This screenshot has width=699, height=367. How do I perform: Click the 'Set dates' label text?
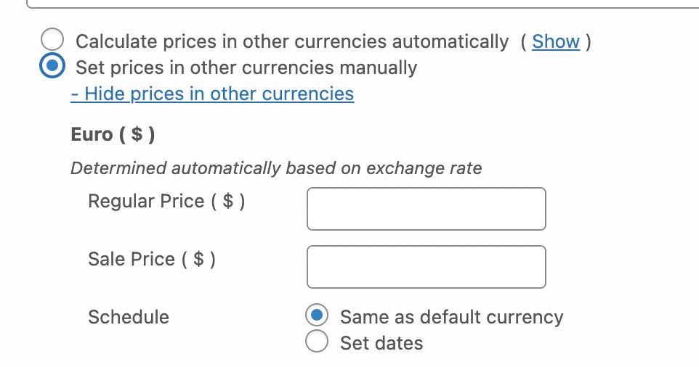pyautogui.click(x=381, y=342)
